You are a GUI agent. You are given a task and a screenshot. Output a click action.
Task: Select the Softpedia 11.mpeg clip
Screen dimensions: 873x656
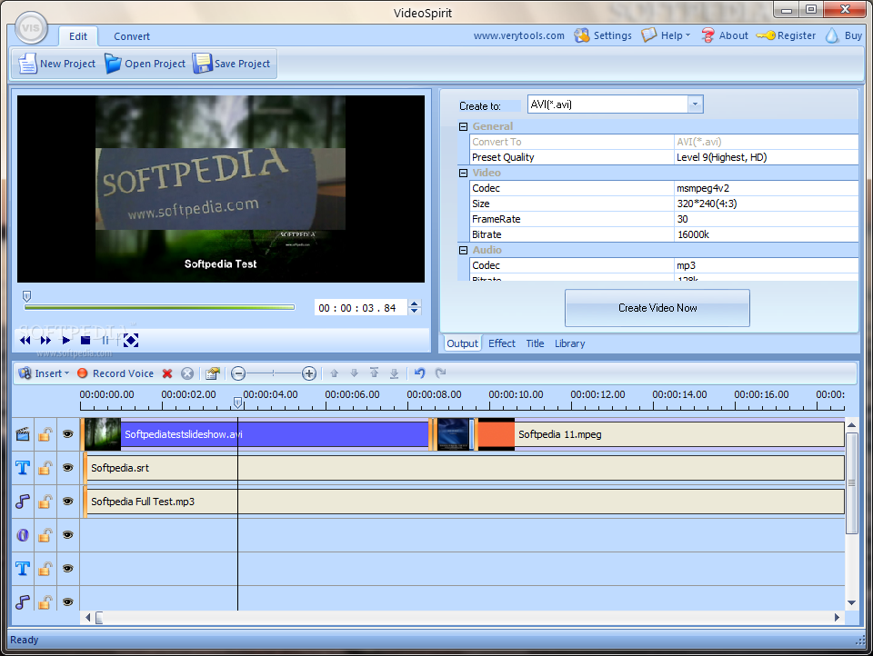pos(660,434)
